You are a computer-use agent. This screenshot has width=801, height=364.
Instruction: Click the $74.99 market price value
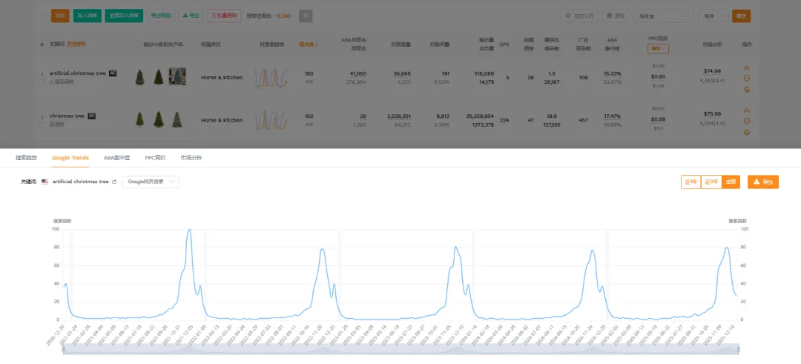pyautogui.click(x=712, y=71)
